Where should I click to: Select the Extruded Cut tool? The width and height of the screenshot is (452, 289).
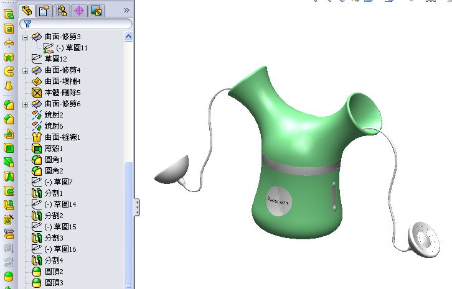(9, 29)
